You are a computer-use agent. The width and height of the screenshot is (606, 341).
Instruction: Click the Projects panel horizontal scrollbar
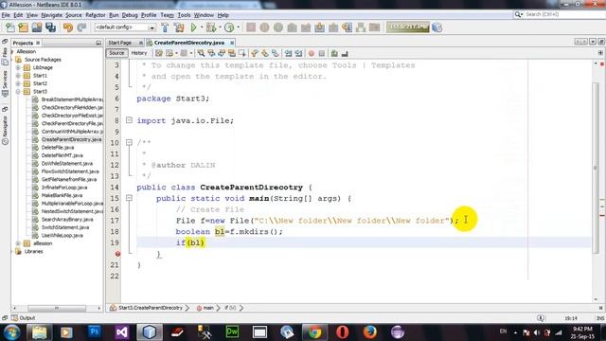pos(57,308)
